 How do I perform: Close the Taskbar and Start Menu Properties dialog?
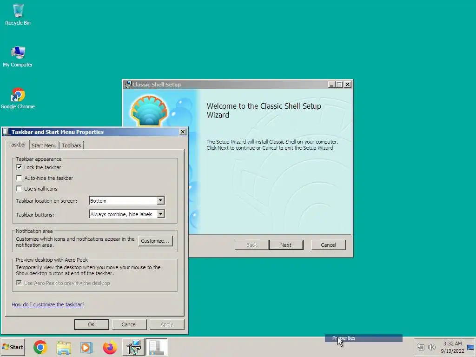182,132
